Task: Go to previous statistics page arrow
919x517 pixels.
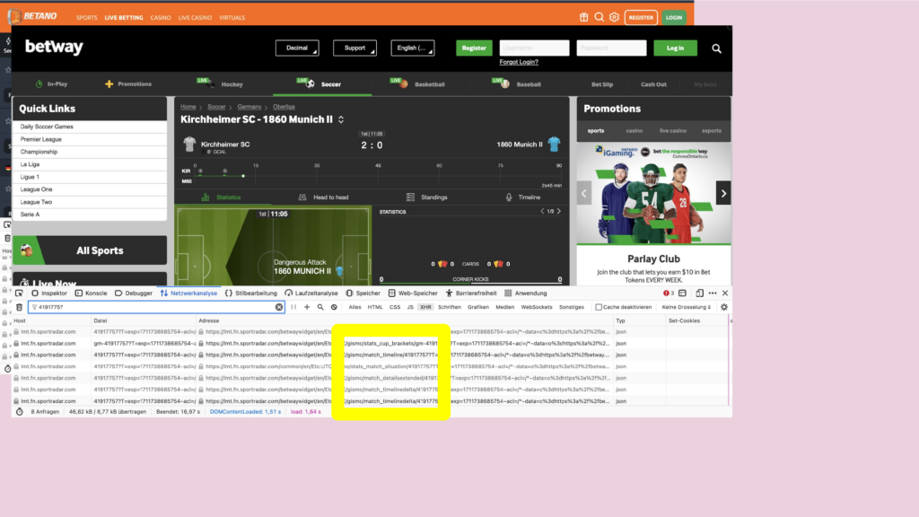Action: coord(542,212)
